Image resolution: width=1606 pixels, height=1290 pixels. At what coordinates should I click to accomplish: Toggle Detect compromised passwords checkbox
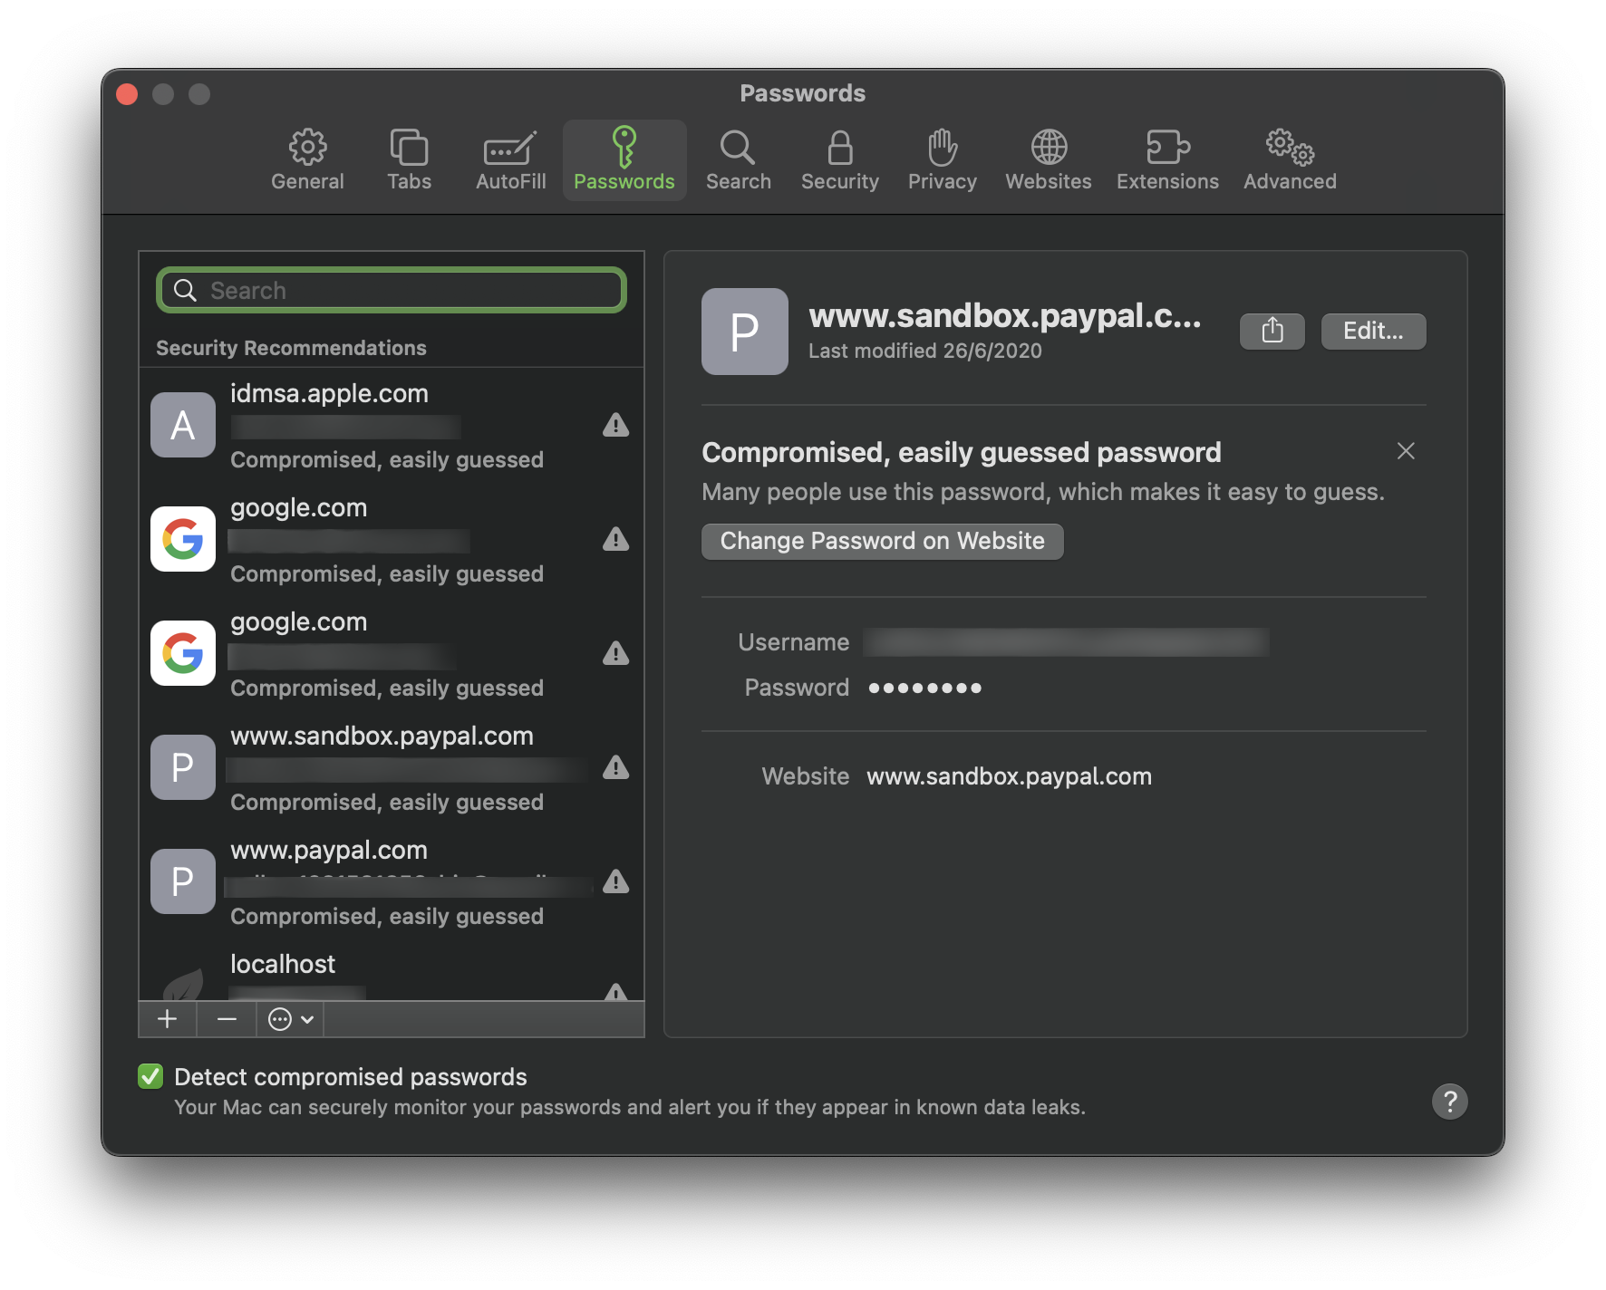pyautogui.click(x=150, y=1076)
